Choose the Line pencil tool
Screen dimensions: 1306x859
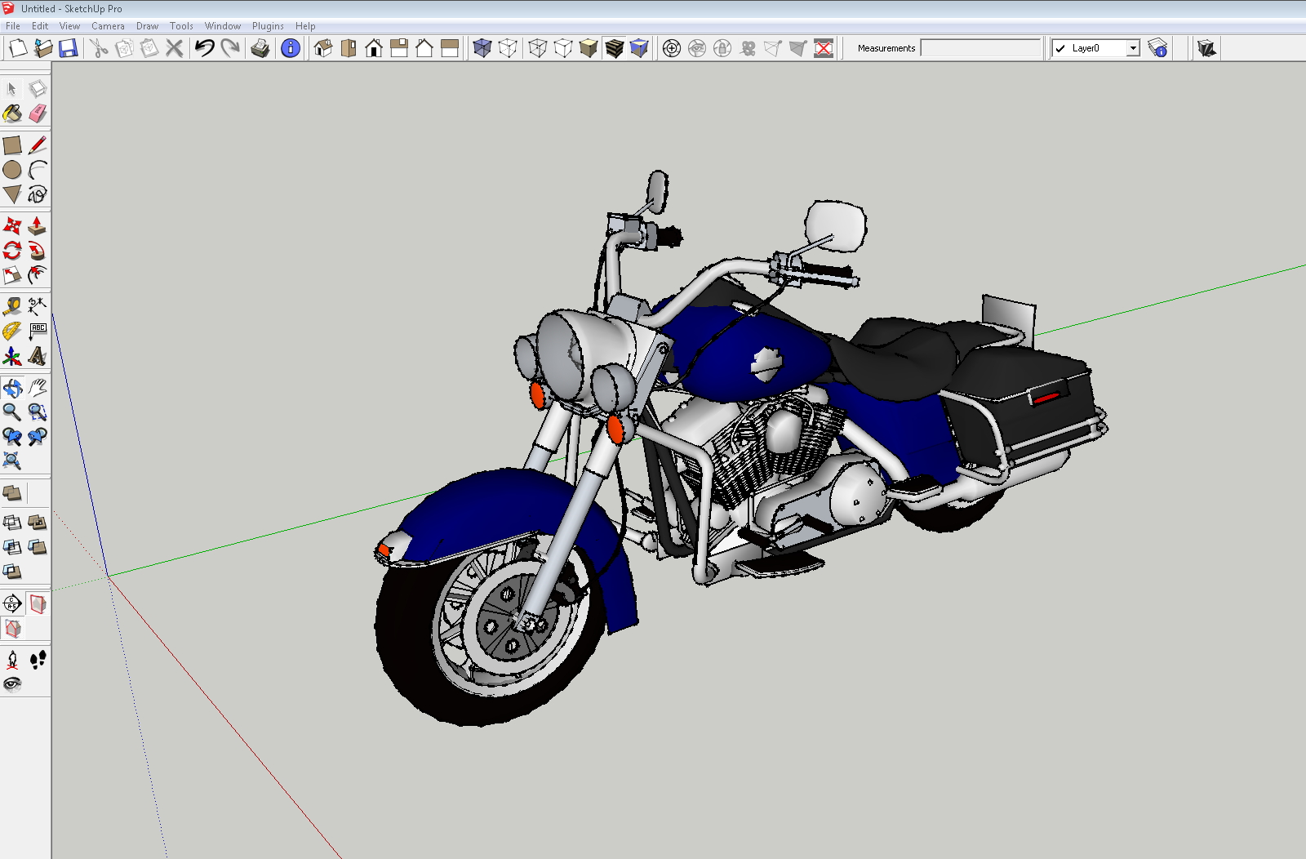click(38, 145)
